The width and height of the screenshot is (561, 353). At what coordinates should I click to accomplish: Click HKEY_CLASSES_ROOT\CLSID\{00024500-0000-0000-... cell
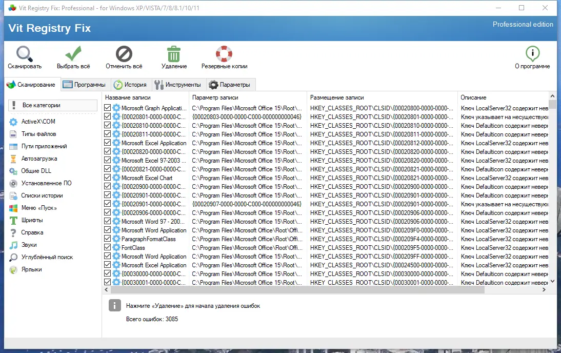[382, 265]
